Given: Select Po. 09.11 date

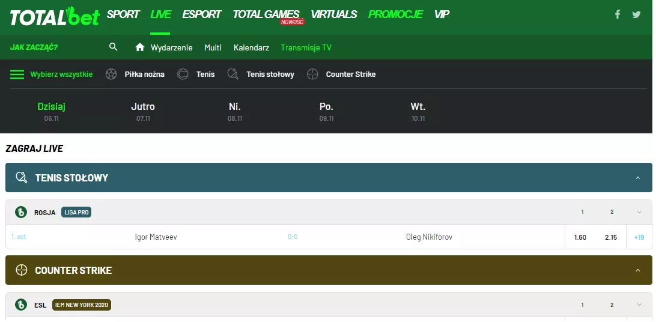Looking at the screenshot, I should (326, 111).
